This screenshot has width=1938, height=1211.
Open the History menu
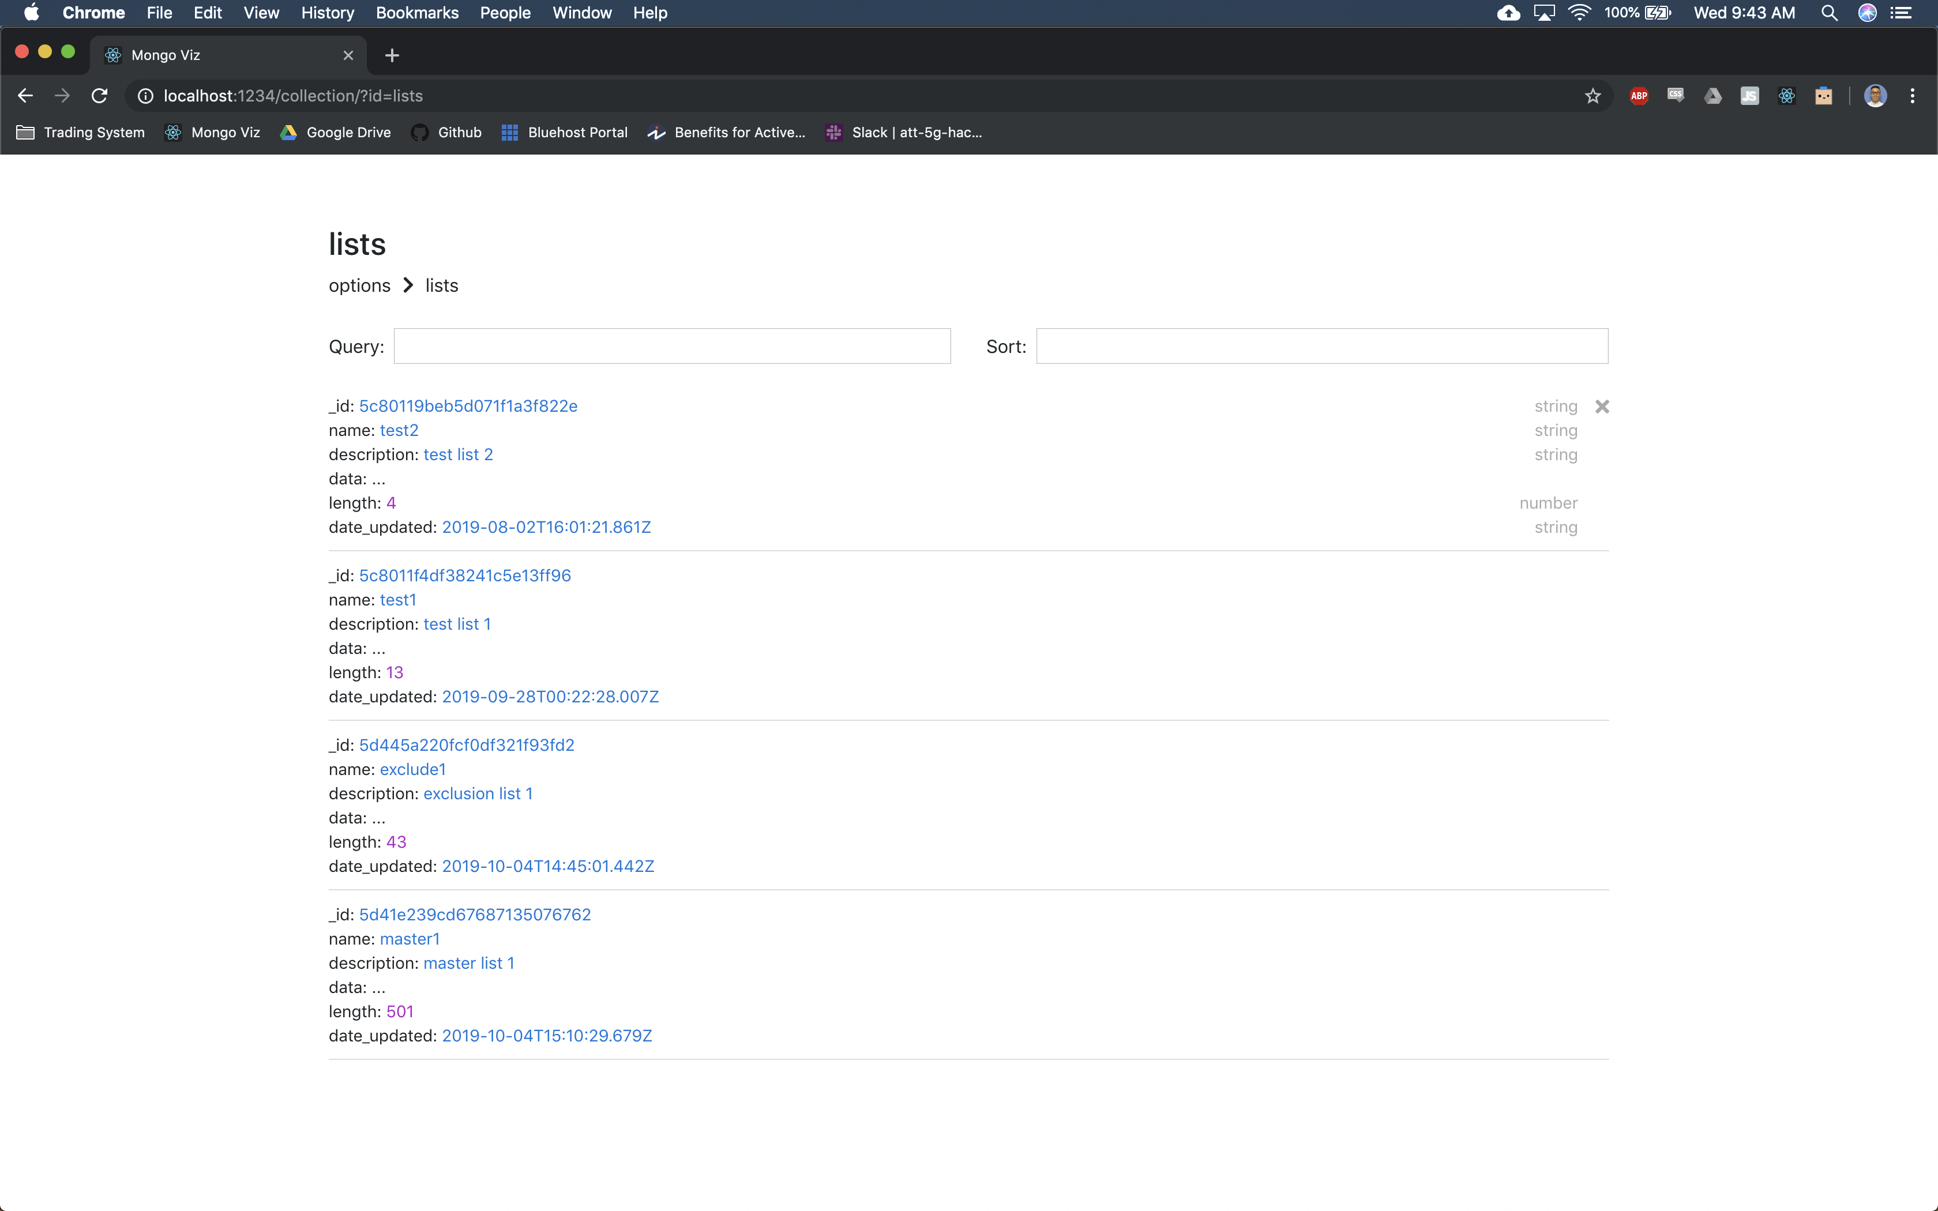coord(328,13)
